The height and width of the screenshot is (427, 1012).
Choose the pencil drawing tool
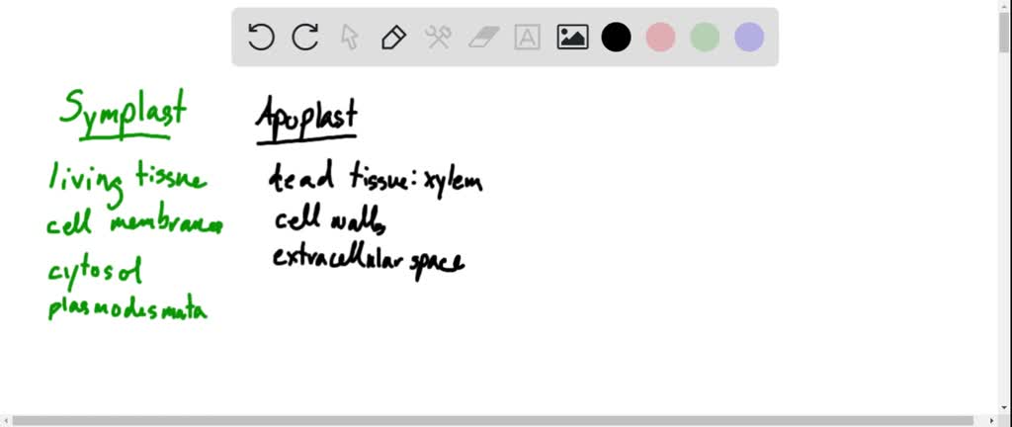coord(393,38)
